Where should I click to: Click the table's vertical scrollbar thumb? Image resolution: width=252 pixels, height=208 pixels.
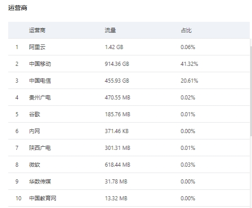click(251, 91)
